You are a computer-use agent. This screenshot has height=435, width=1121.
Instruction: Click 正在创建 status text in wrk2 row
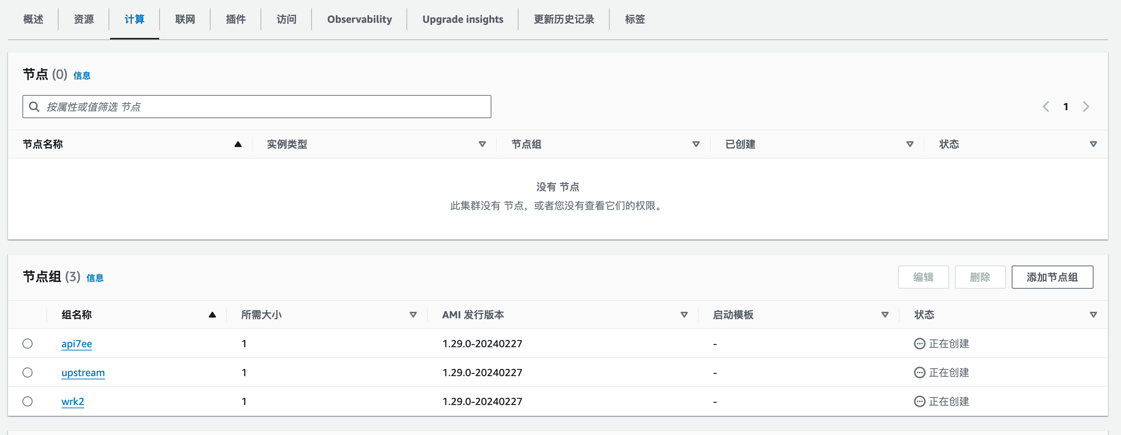(949, 401)
